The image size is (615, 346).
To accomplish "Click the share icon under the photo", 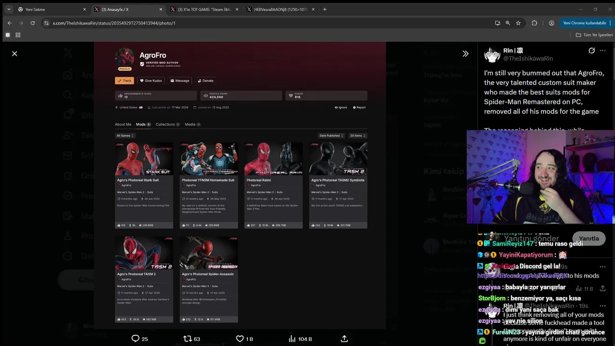I will click(344, 339).
